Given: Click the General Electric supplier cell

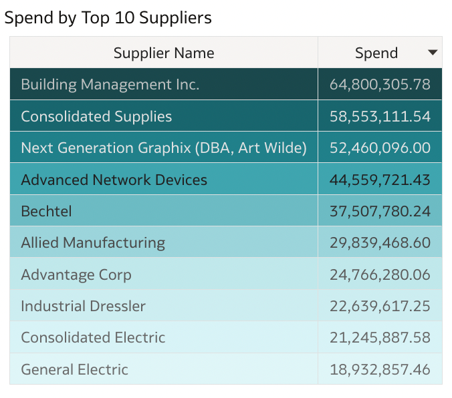Looking at the screenshot, I should pyautogui.click(x=75, y=369).
